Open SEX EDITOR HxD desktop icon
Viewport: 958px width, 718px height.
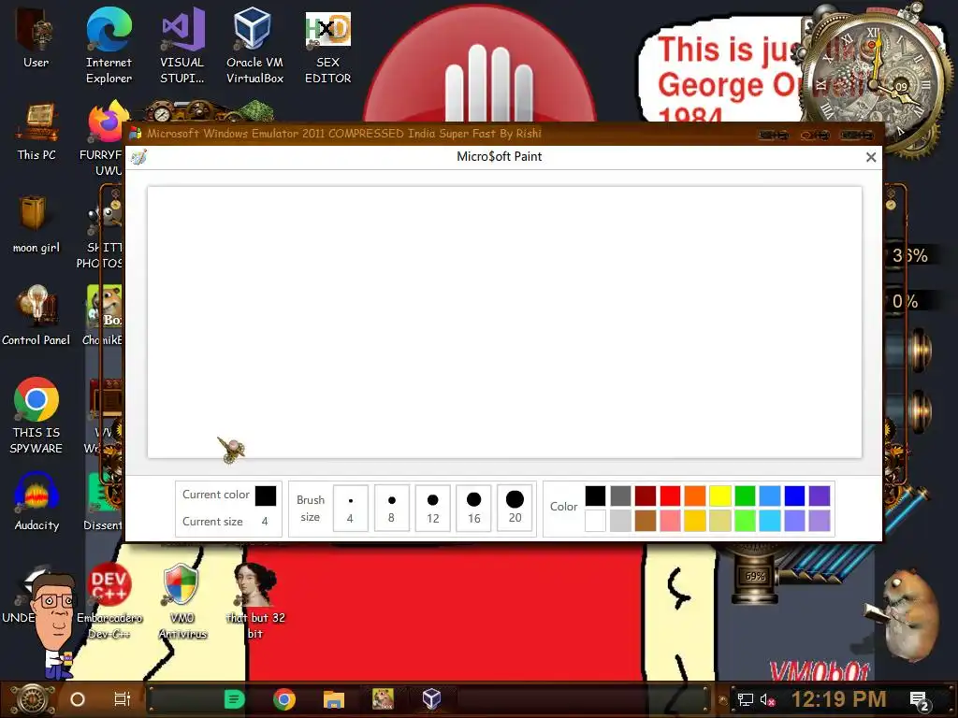328,45
